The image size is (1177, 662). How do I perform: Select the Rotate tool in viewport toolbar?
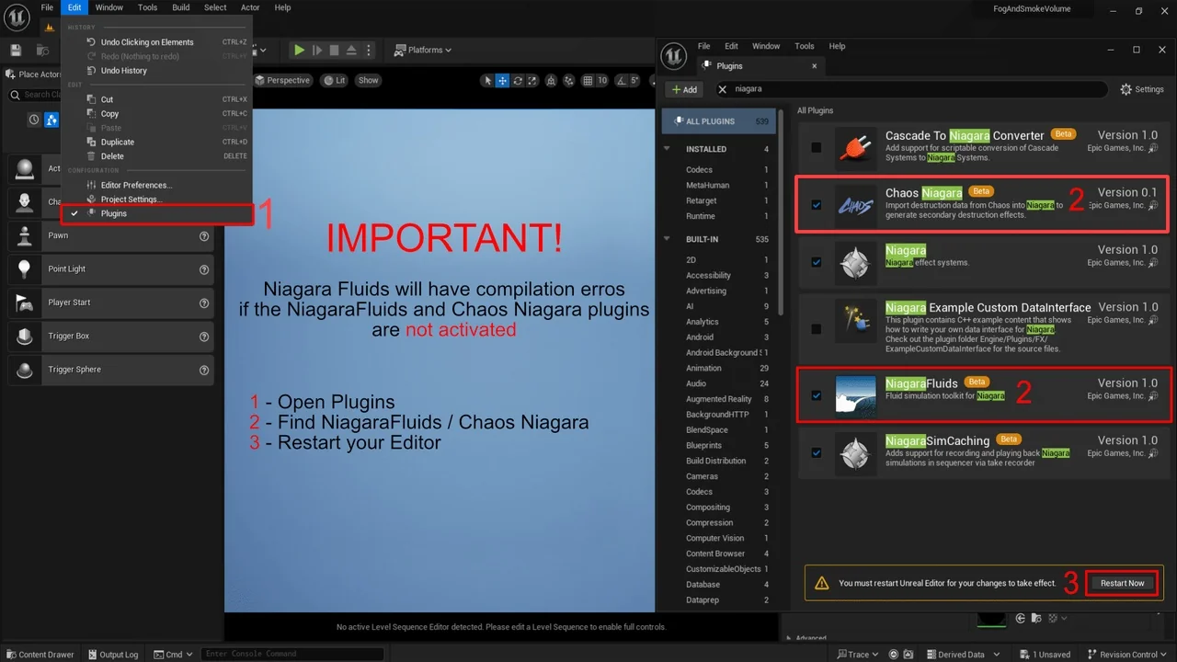pos(518,81)
